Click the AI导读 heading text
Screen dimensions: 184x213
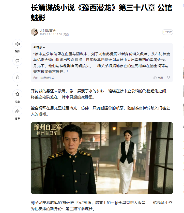[x=38, y=47]
